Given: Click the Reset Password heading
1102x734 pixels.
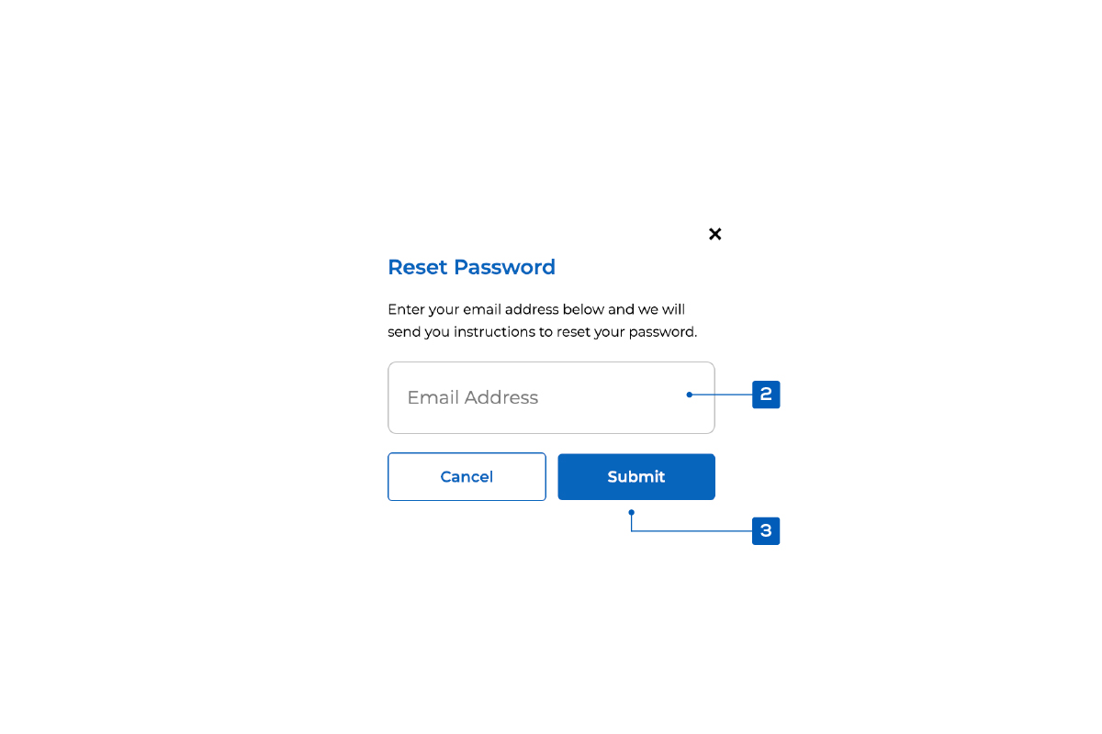Looking at the screenshot, I should 471,267.
